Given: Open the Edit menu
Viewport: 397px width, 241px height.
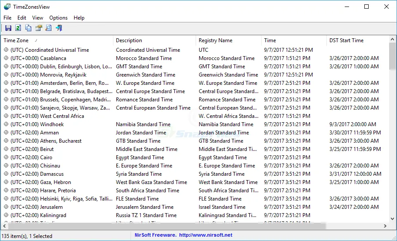Looking at the screenshot, I should (22, 18).
